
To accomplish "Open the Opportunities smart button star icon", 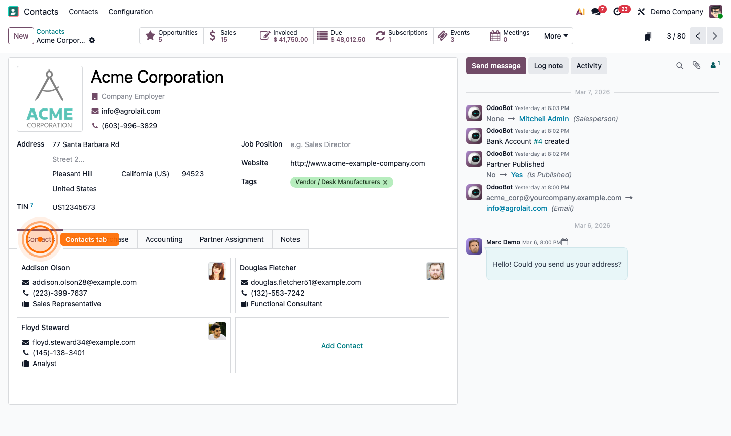I will click(150, 35).
